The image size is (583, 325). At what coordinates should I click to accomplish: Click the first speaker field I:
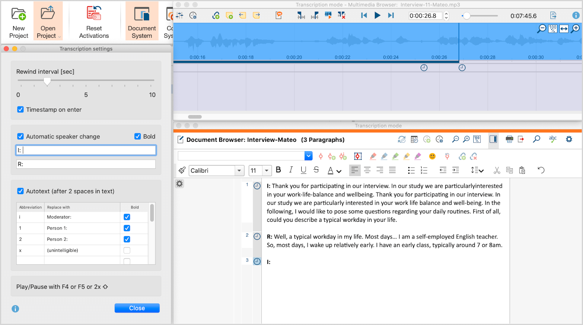(86, 150)
